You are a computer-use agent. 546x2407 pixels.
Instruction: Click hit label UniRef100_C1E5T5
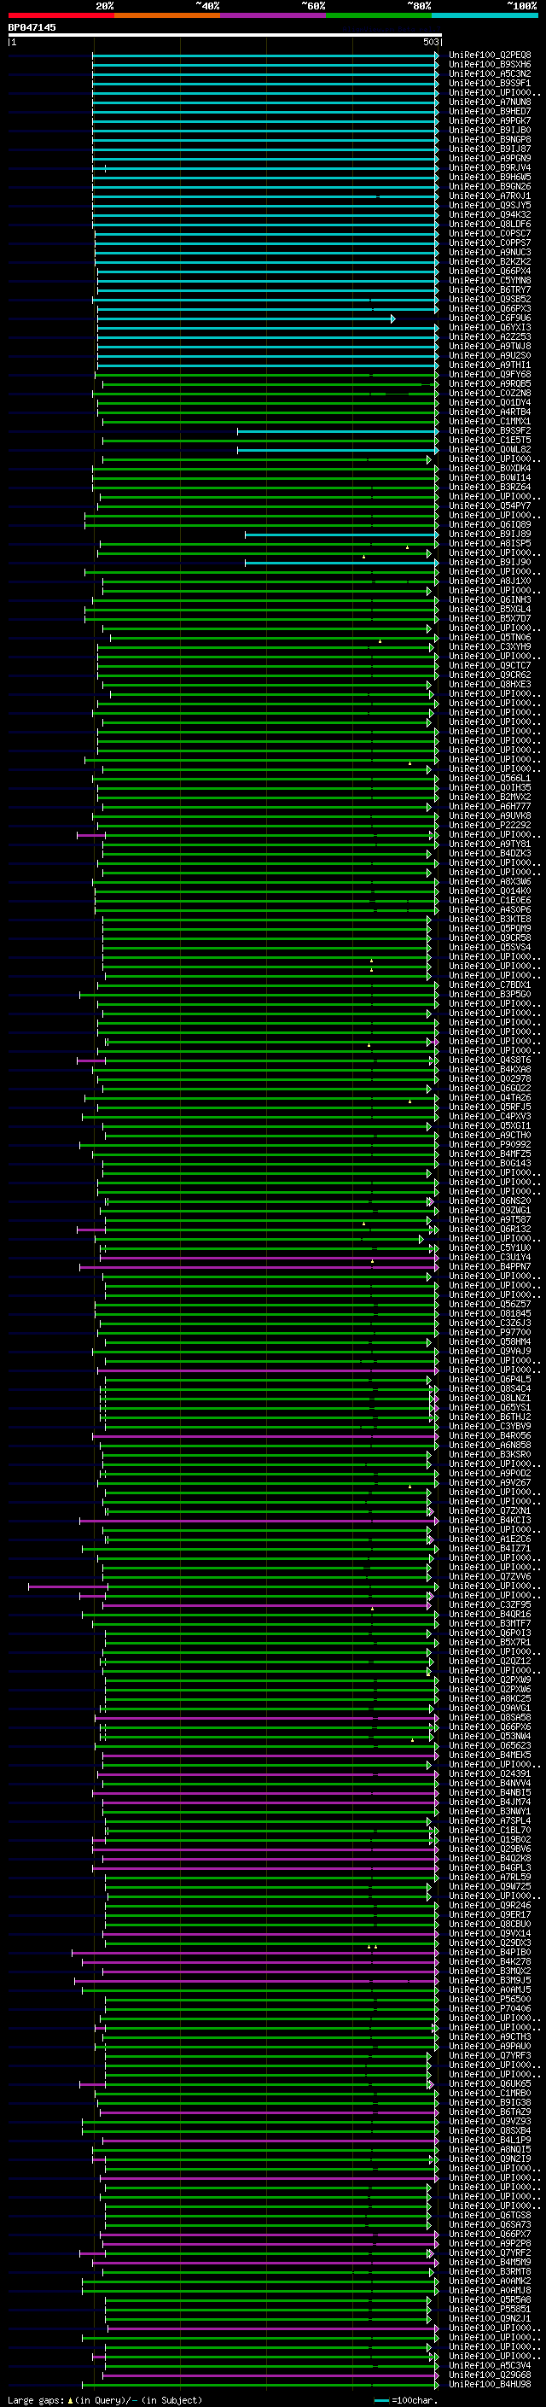click(490, 440)
